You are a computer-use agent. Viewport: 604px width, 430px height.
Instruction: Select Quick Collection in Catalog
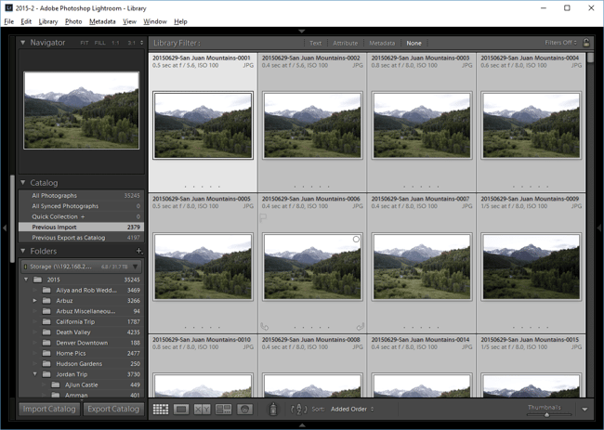click(81, 216)
